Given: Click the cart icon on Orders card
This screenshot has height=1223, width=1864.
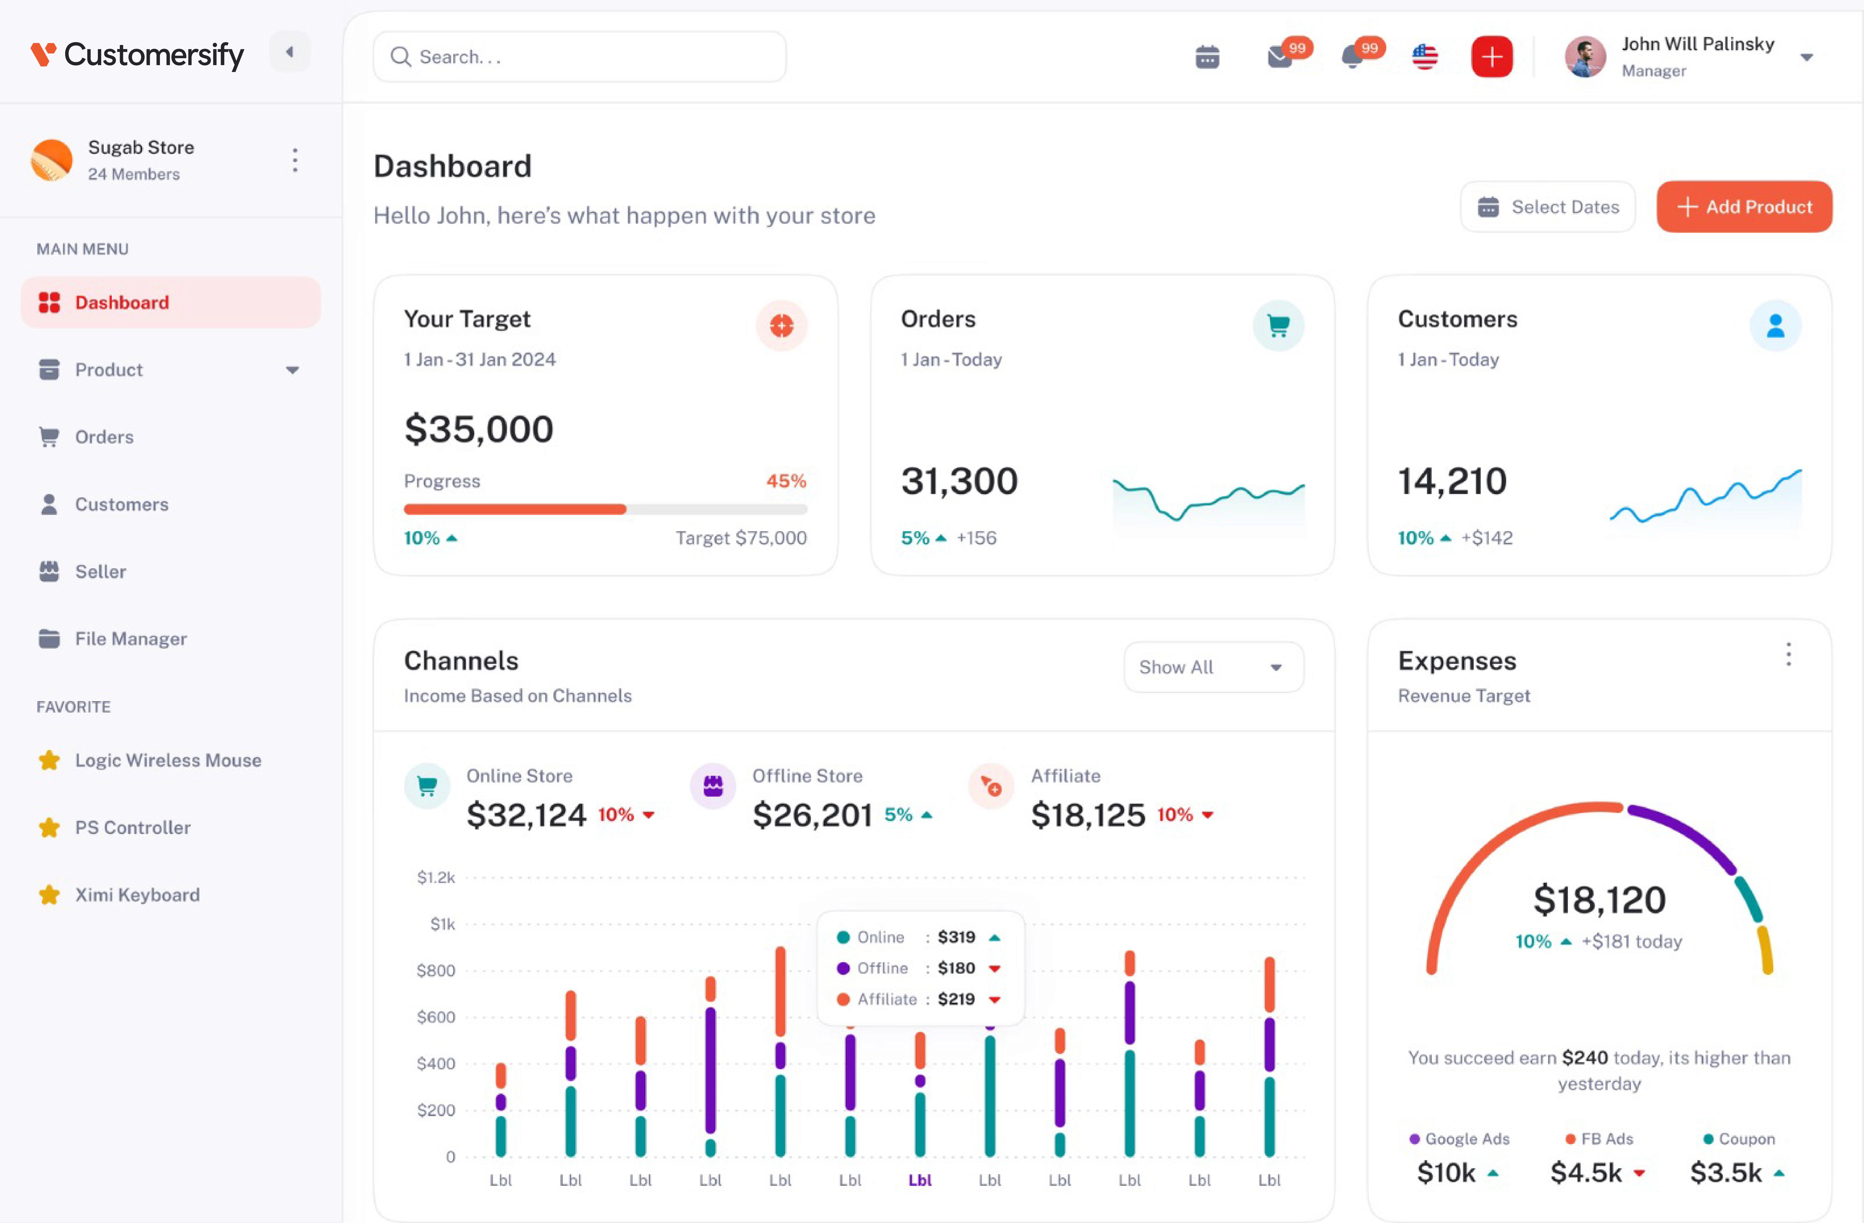Looking at the screenshot, I should tap(1278, 325).
